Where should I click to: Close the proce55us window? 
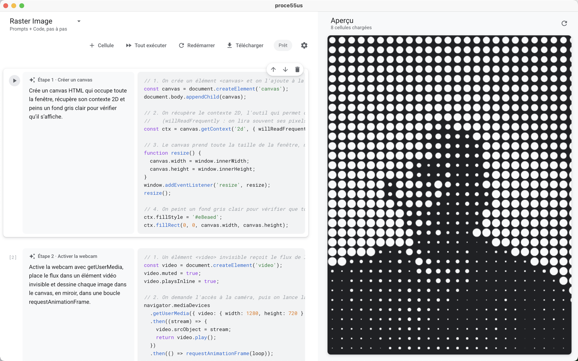(6, 6)
